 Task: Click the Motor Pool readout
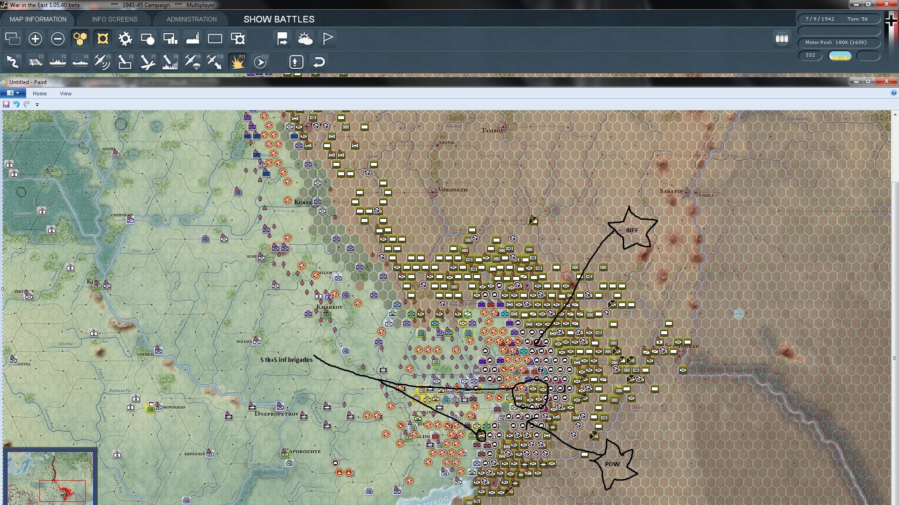pos(839,43)
